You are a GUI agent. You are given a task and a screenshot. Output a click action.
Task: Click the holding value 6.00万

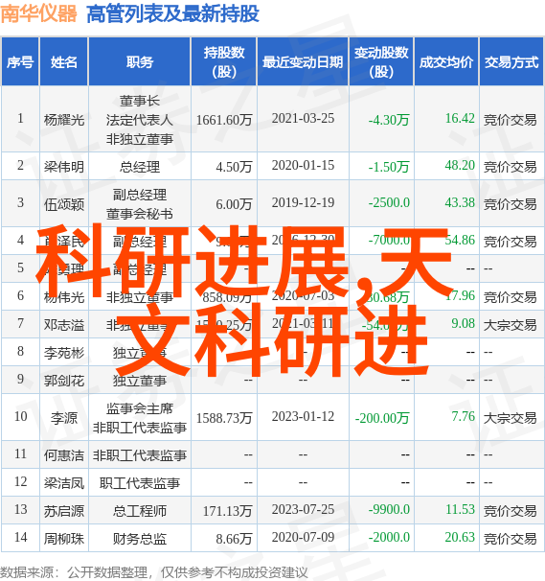(234, 204)
